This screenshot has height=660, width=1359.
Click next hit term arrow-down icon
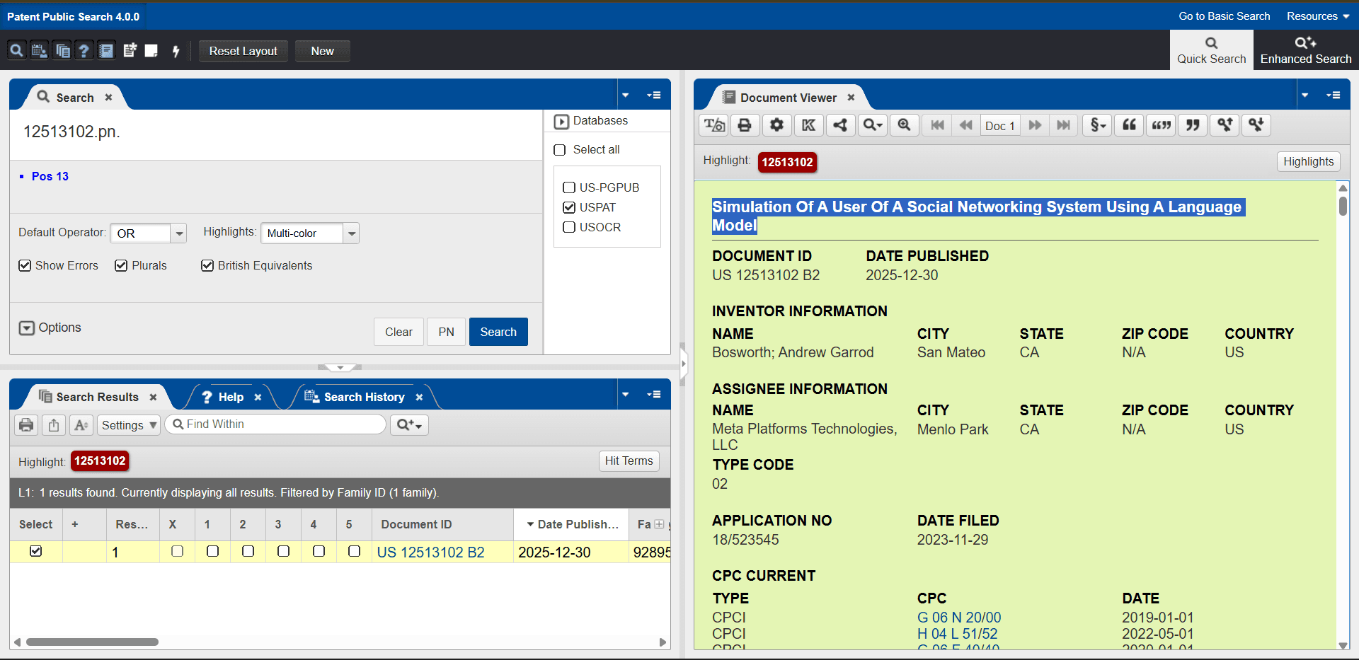(x=1256, y=125)
